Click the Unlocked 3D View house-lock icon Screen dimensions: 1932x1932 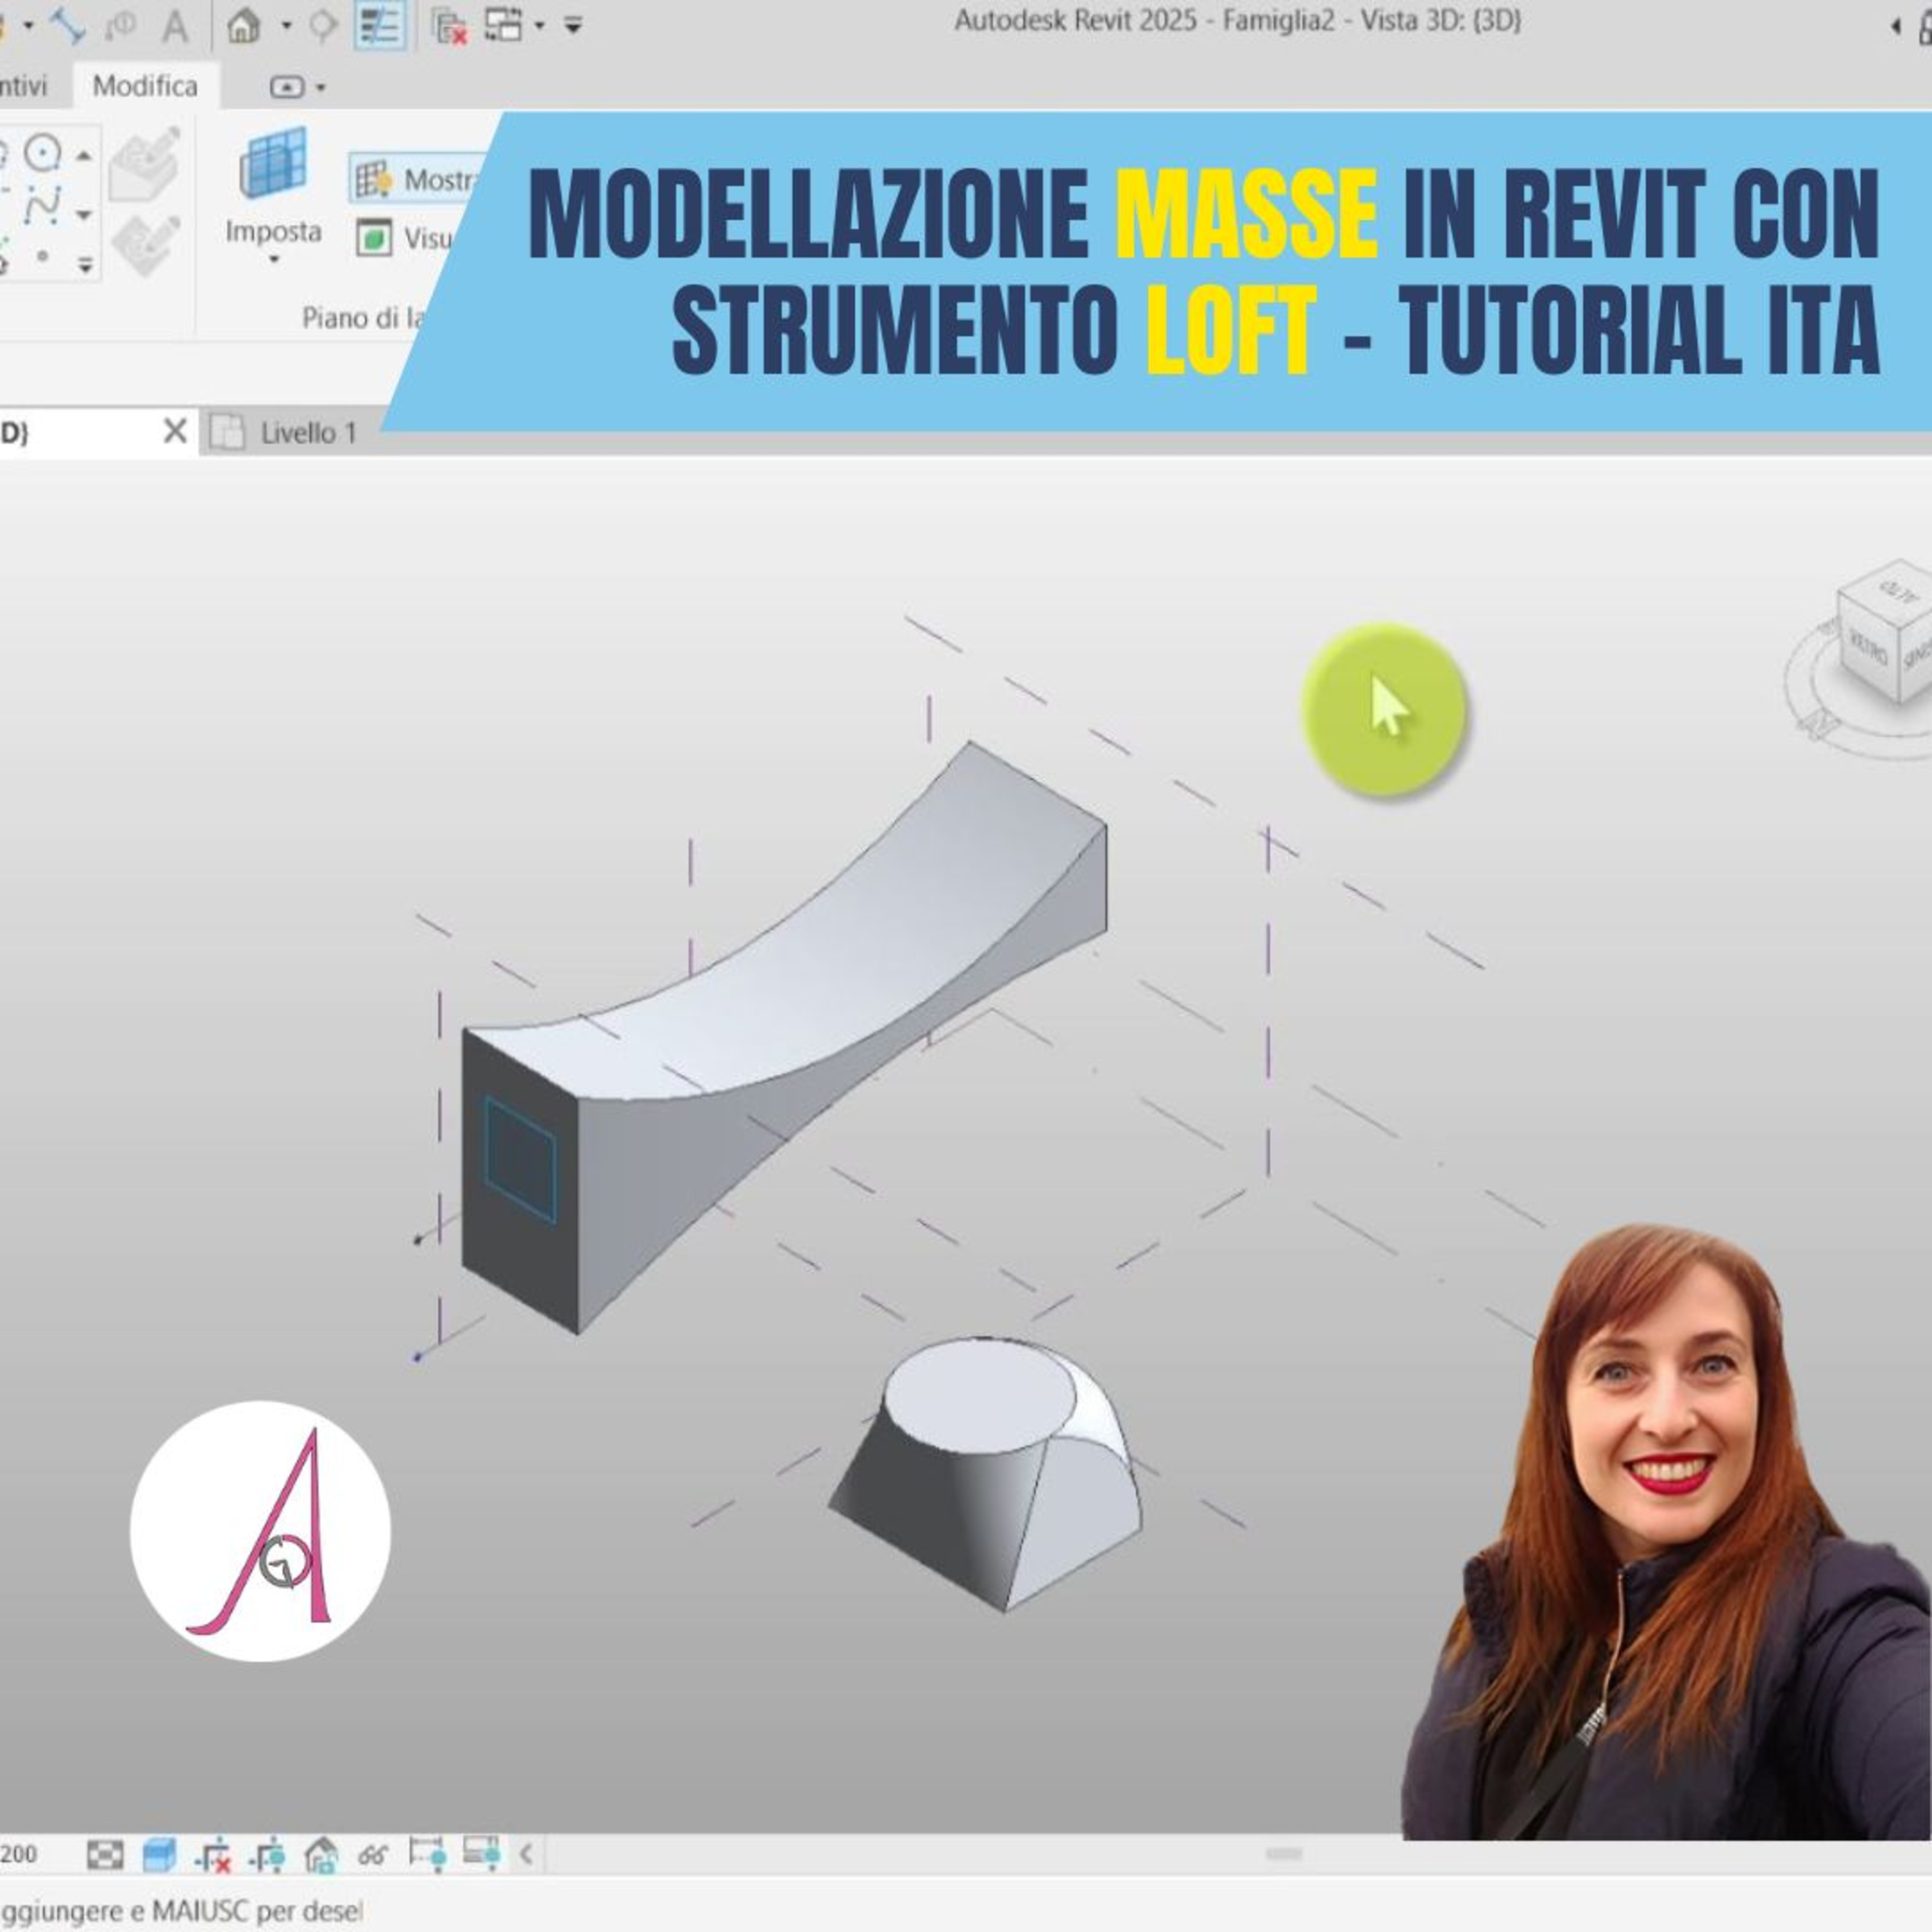[x=321, y=1856]
